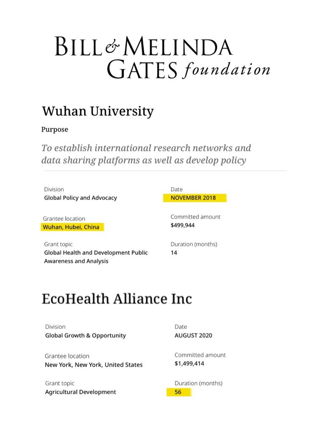Click the $1,499,414 committed amount
The width and height of the screenshot is (321, 435).
[x=189, y=363]
